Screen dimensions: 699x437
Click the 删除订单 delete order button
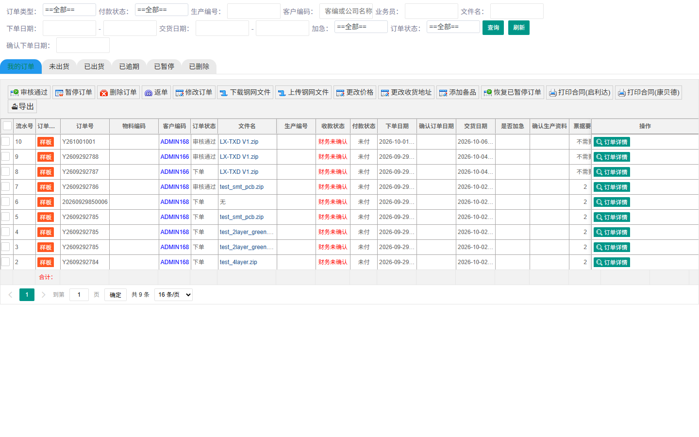coord(118,92)
